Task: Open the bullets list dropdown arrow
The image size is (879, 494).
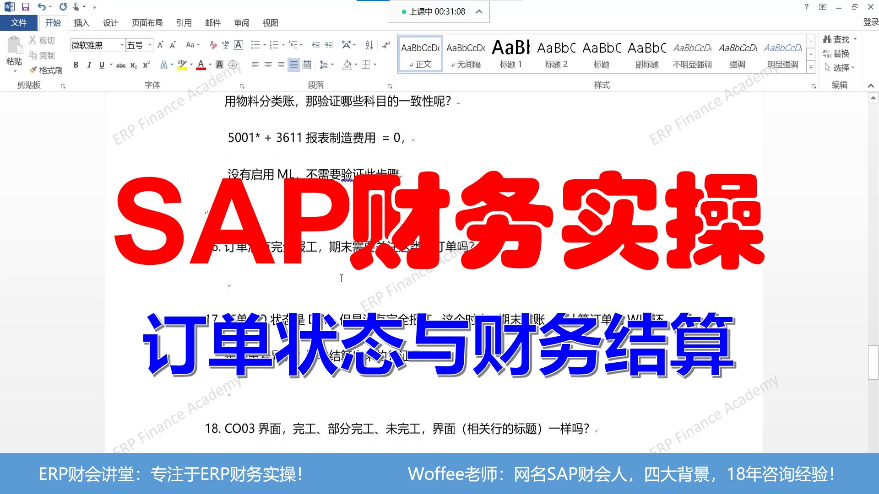Action: click(x=265, y=45)
